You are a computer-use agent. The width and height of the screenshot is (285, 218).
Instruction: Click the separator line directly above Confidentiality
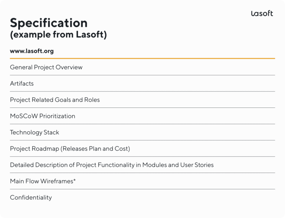pos(142,189)
